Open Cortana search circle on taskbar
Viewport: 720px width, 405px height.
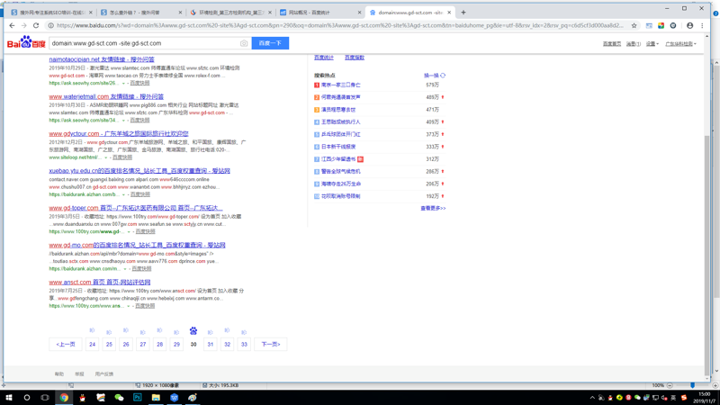click(x=27, y=398)
